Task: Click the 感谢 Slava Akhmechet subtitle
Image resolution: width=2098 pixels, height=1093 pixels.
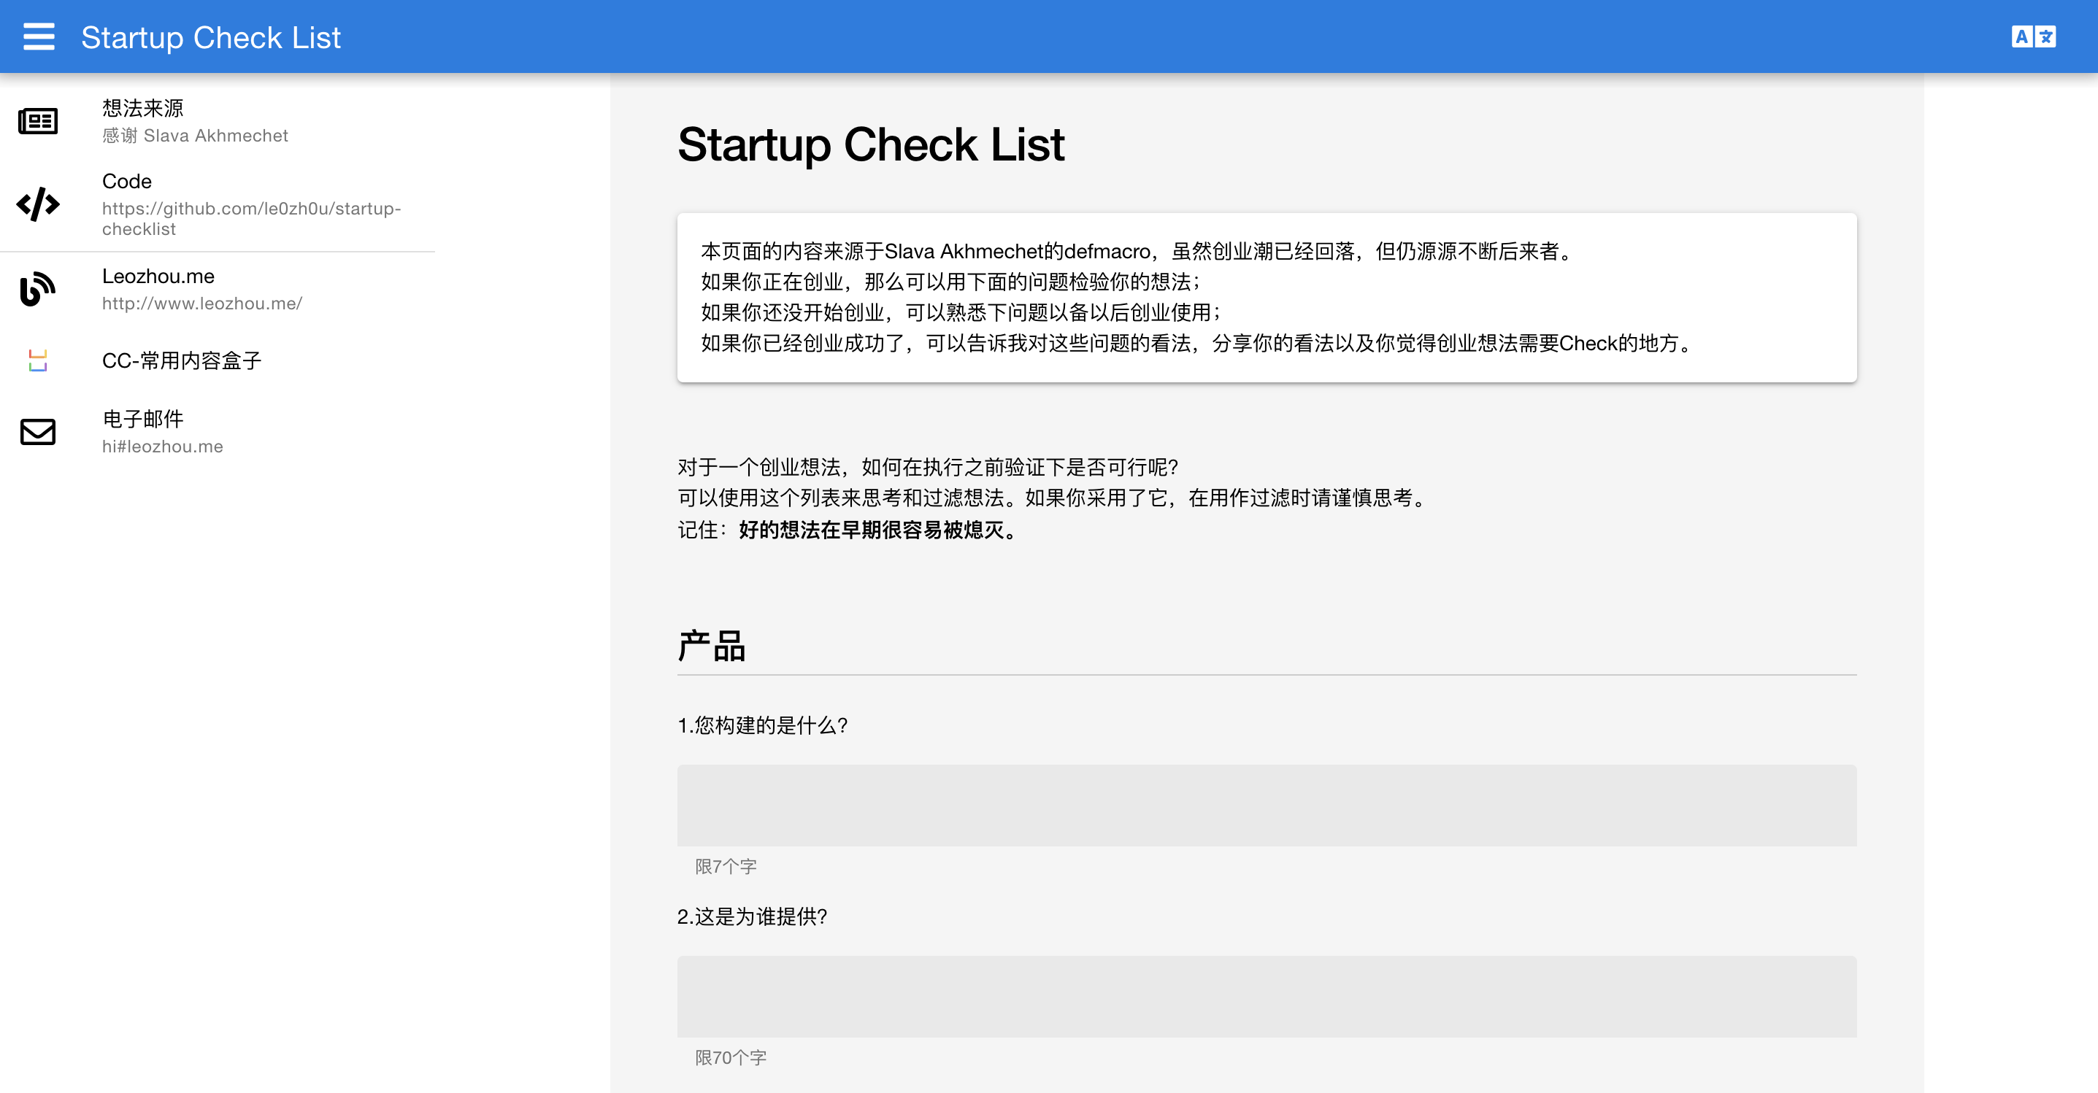Action: click(x=195, y=136)
